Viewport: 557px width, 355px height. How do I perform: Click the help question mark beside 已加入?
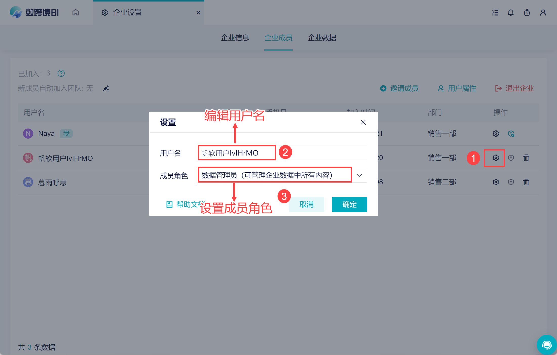click(61, 73)
